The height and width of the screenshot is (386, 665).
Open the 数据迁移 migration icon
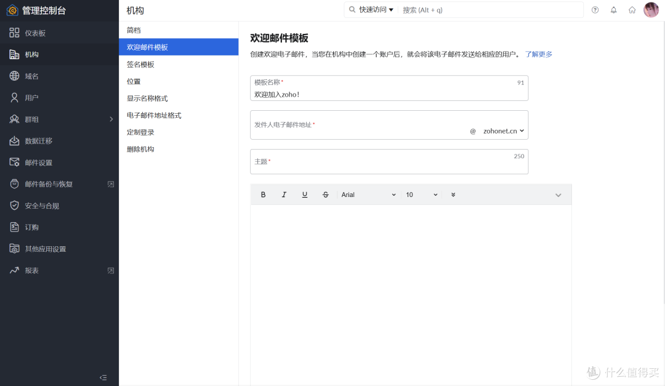14,141
